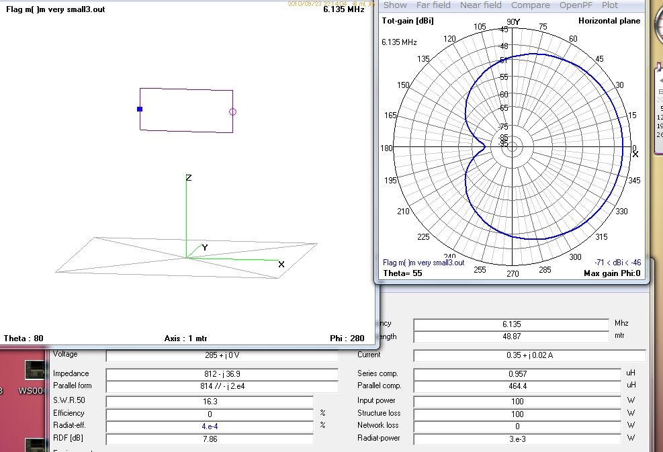Click the Voltage field showing 285 + j 0 V
The width and height of the screenshot is (663, 452).
222,355
